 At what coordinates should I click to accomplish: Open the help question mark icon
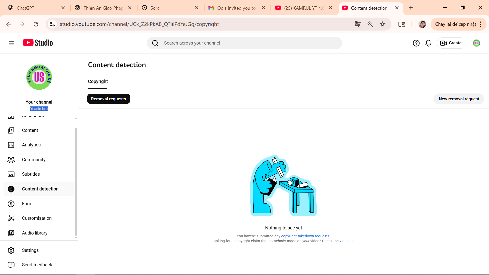416,43
